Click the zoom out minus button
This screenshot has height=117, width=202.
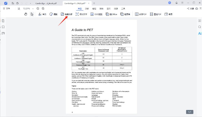click(x=38, y=8)
